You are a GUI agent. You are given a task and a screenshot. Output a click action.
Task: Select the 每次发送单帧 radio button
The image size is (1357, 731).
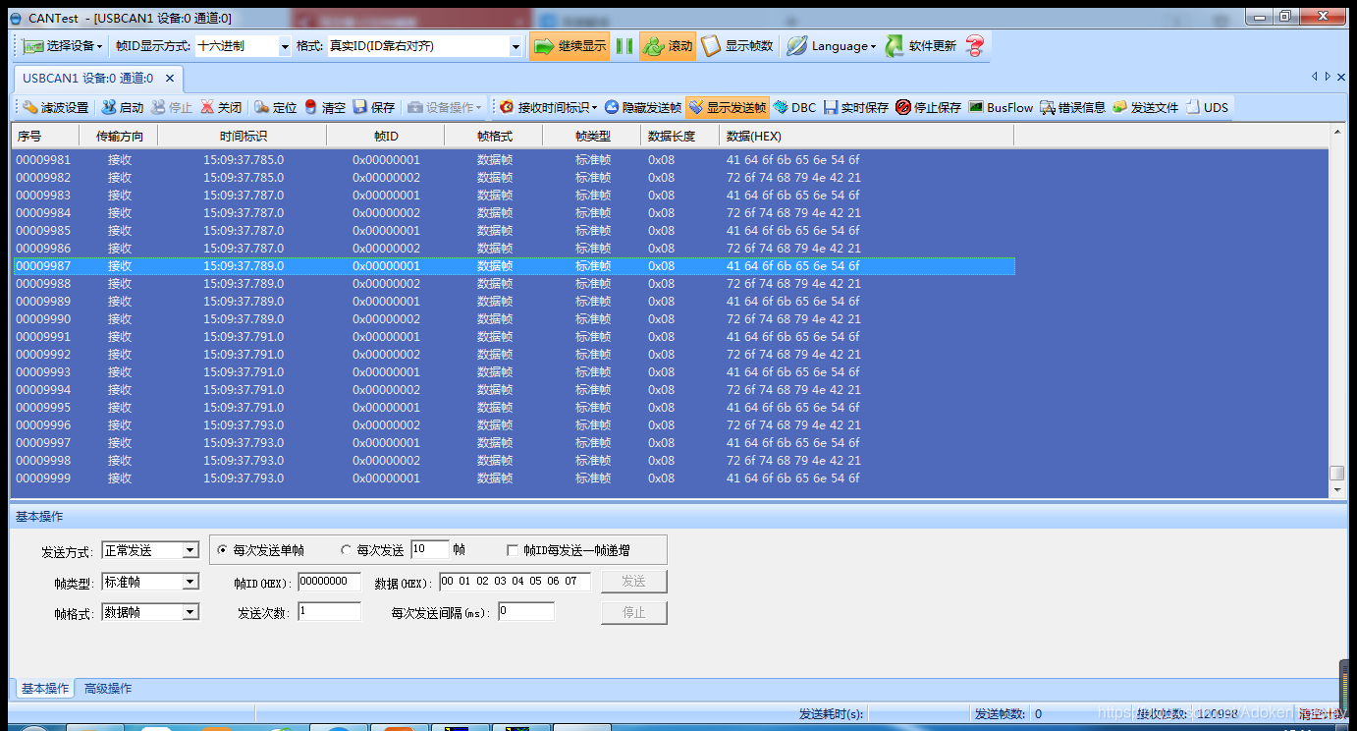click(x=223, y=550)
